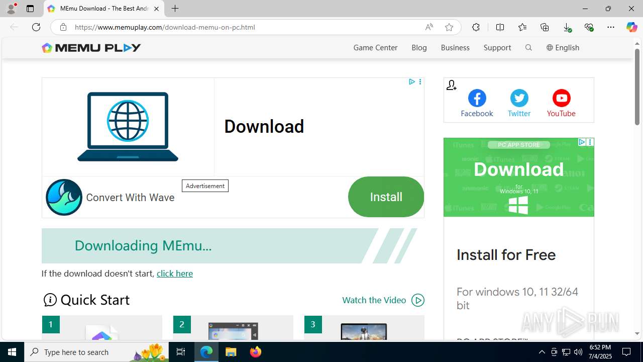Open the tab actions menu icon
Image resolution: width=643 pixels, height=362 pixels.
click(x=30, y=9)
